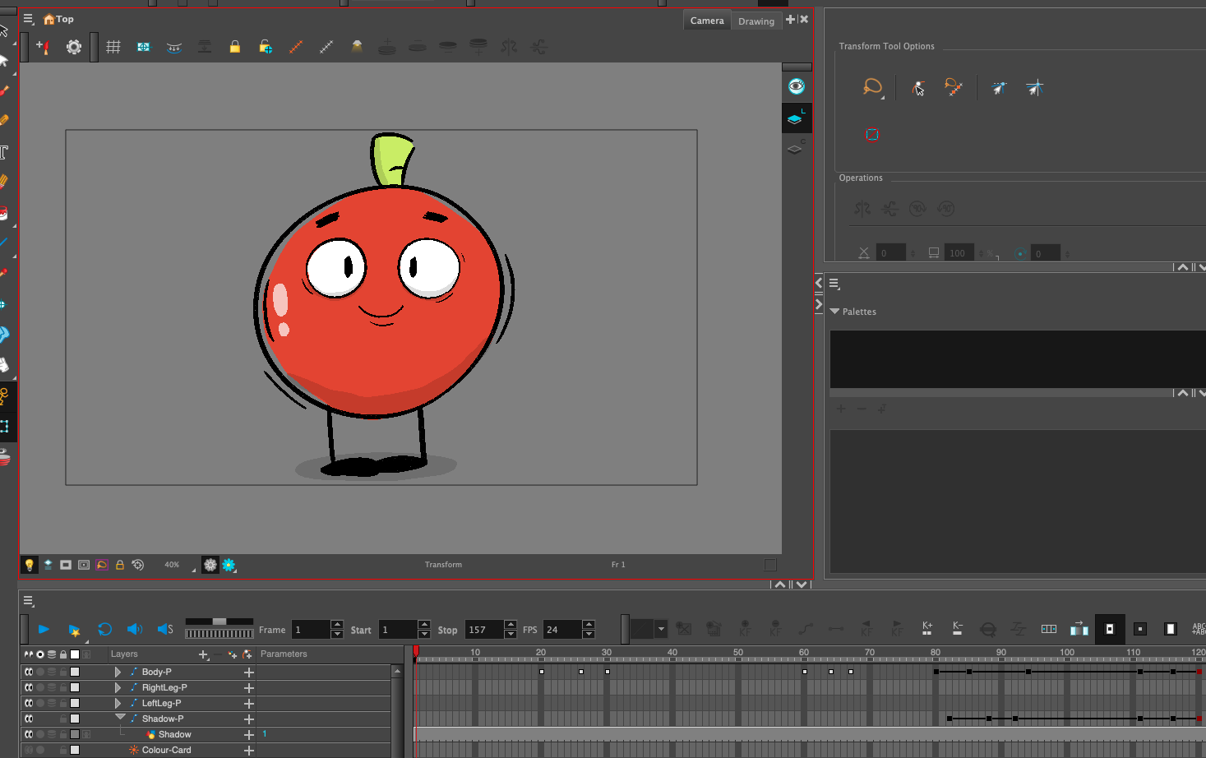Image resolution: width=1206 pixels, height=758 pixels.
Task: Expand the LeftLeg-P layer
Action: tap(118, 703)
